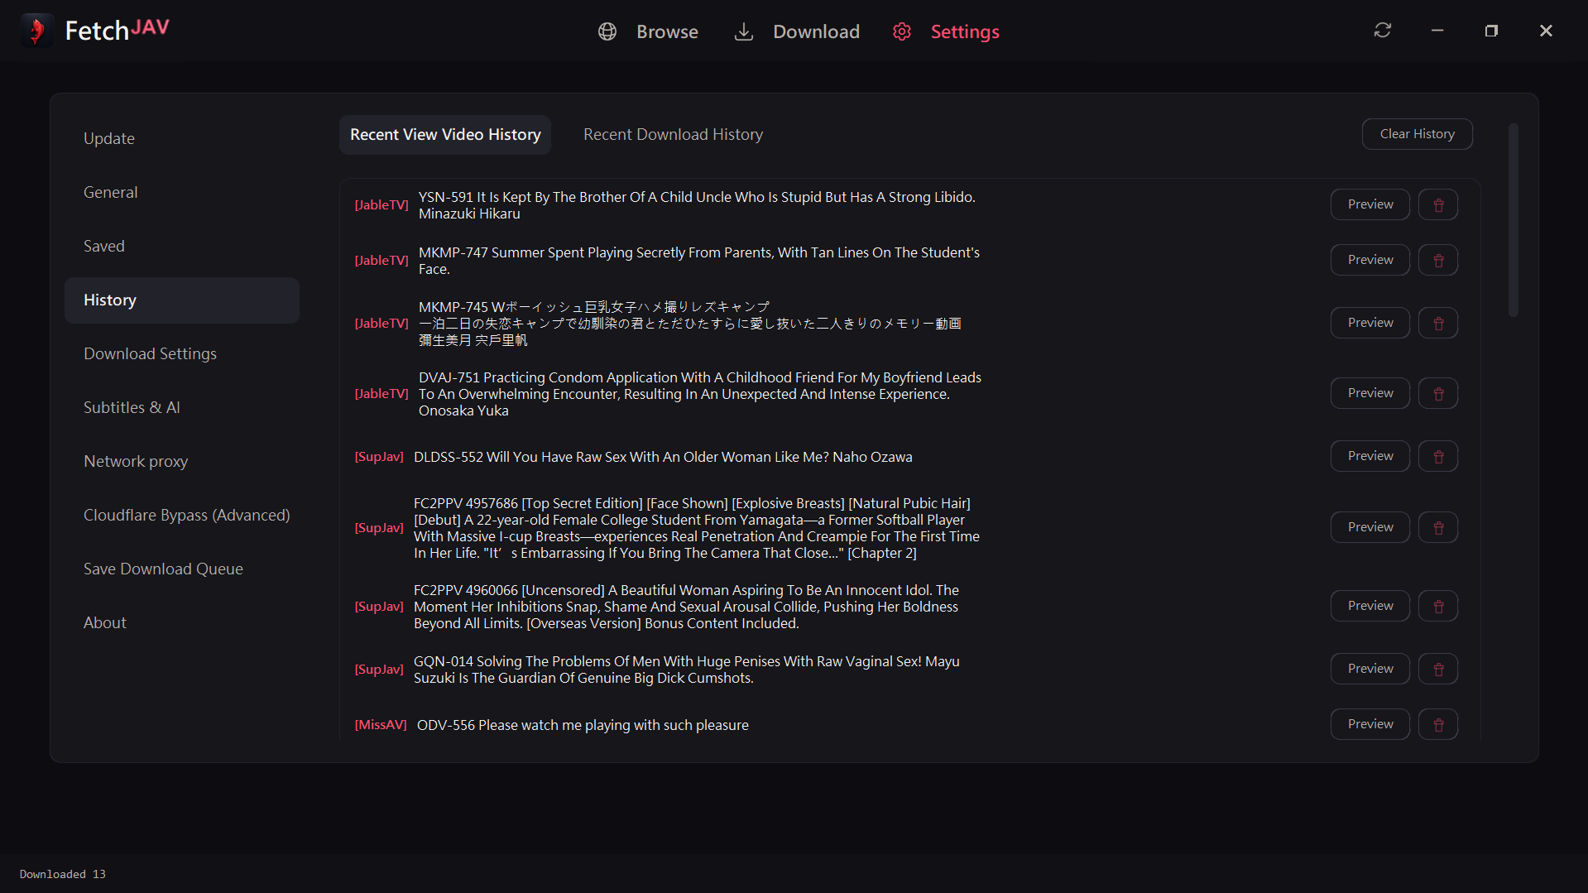Select the Settings tab in top navigation
This screenshot has height=893, width=1588.
point(946,31)
